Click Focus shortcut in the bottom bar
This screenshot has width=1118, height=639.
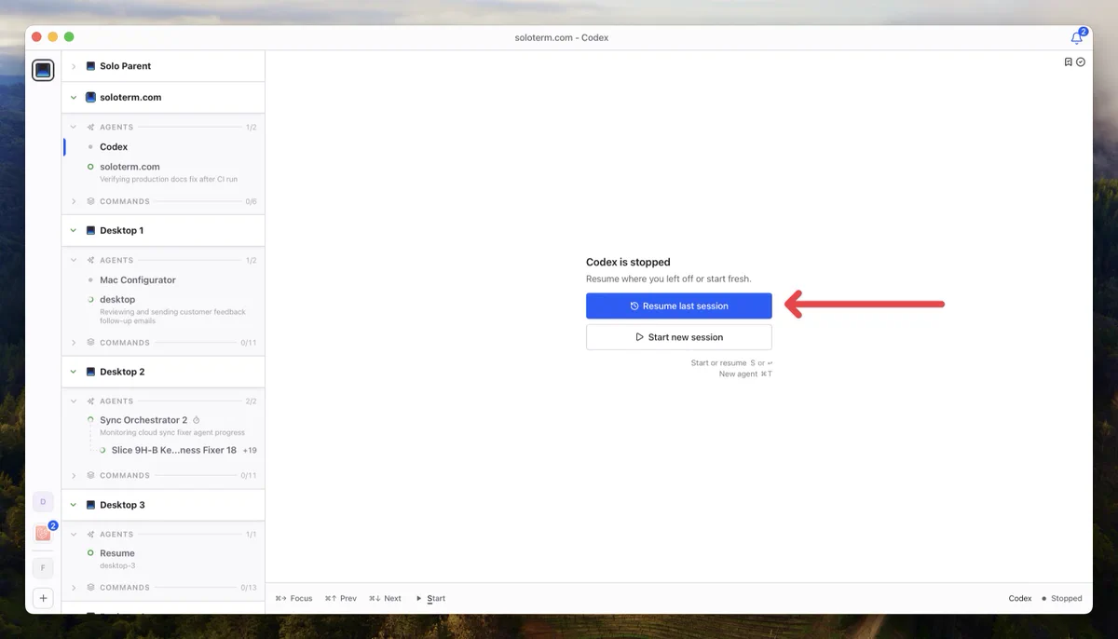tap(293, 598)
